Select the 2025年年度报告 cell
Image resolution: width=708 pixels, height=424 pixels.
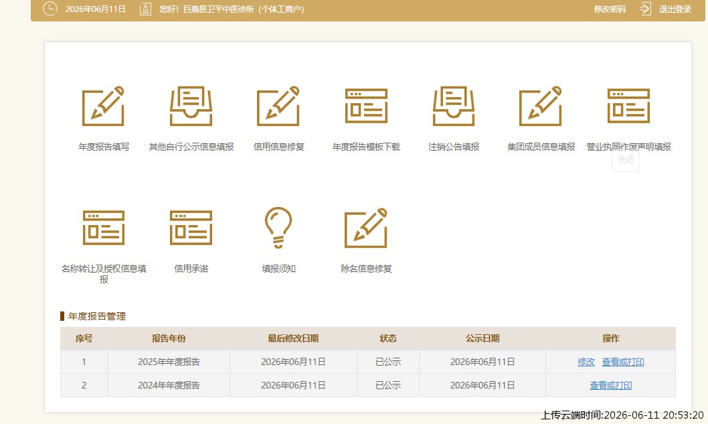click(x=169, y=362)
